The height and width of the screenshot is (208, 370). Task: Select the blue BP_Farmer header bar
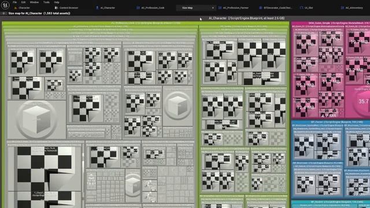[331, 122]
